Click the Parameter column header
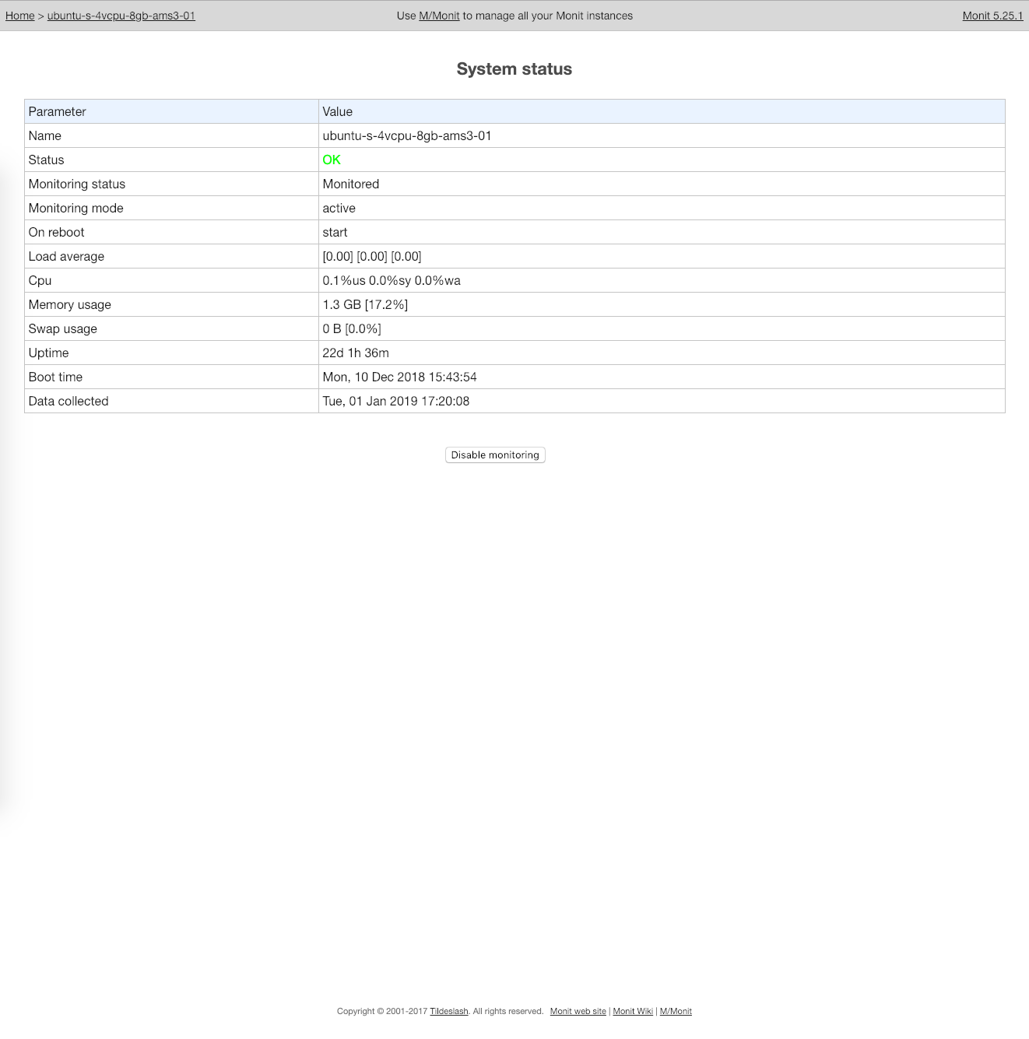Image resolution: width=1029 pixels, height=1039 pixels. pyautogui.click(x=57, y=111)
